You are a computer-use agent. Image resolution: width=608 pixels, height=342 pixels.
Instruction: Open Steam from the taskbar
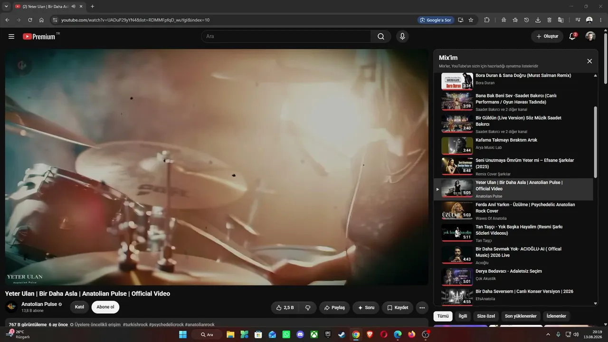[x=342, y=334]
